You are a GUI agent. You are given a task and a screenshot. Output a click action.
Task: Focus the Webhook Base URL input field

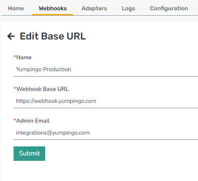(x=106, y=101)
